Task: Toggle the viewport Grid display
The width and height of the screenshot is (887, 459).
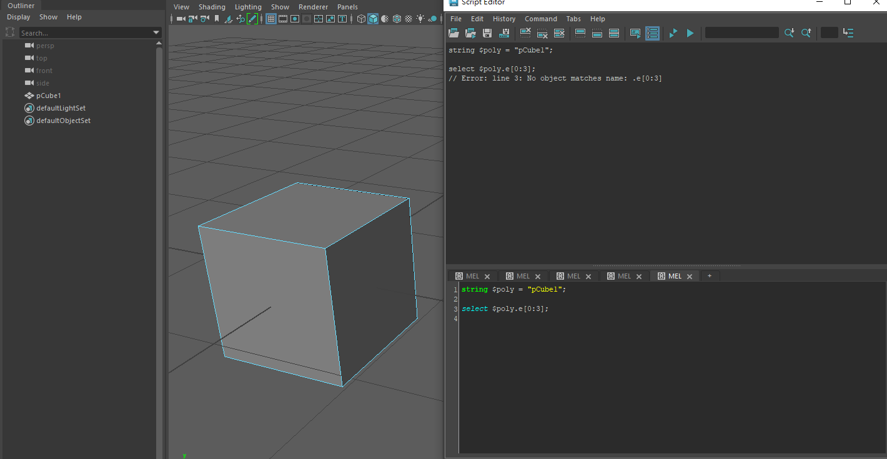Action: point(271,19)
